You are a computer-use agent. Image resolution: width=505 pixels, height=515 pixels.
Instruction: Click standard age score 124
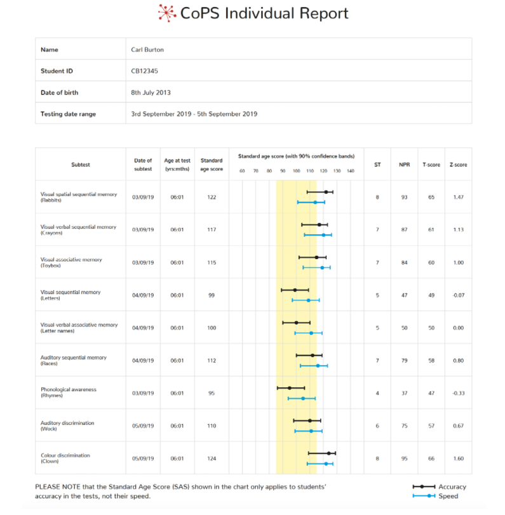[x=212, y=458]
